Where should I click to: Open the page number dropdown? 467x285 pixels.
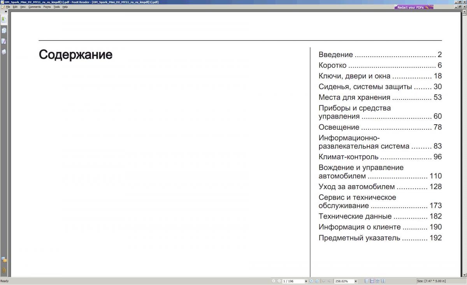(x=306, y=281)
